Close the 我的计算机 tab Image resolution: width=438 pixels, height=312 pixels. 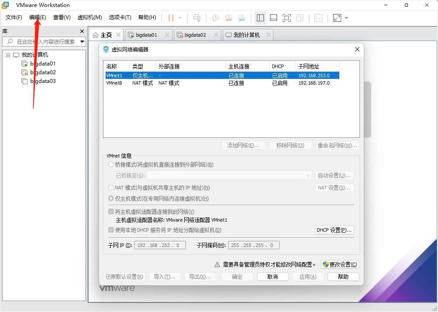click(x=268, y=35)
